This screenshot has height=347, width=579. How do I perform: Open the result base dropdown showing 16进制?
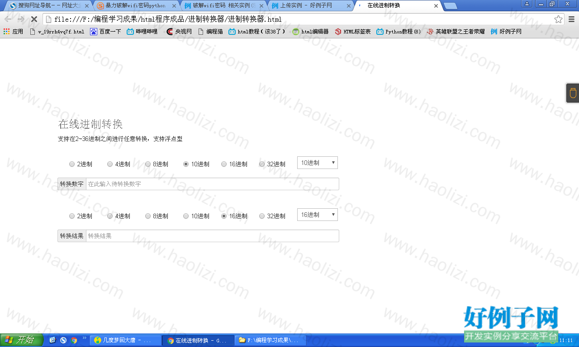pyautogui.click(x=318, y=215)
